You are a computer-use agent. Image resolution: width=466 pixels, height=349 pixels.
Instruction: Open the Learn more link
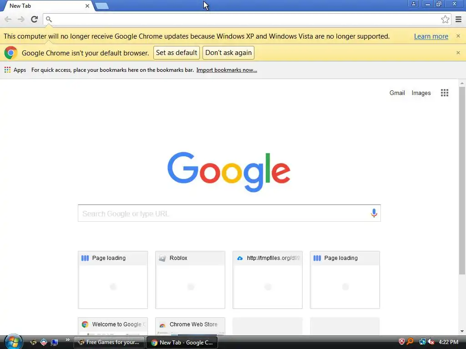pyautogui.click(x=431, y=36)
